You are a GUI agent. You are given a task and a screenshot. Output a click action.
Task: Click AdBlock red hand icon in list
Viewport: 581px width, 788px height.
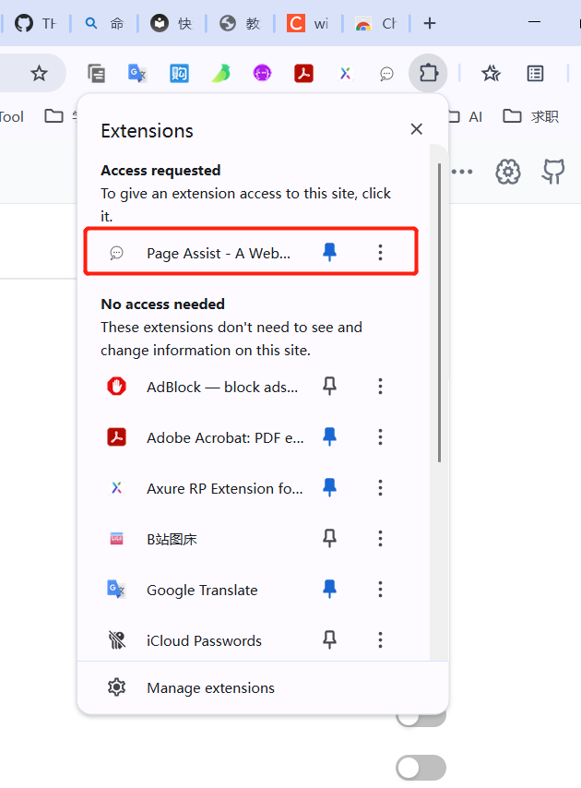pyautogui.click(x=116, y=387)
